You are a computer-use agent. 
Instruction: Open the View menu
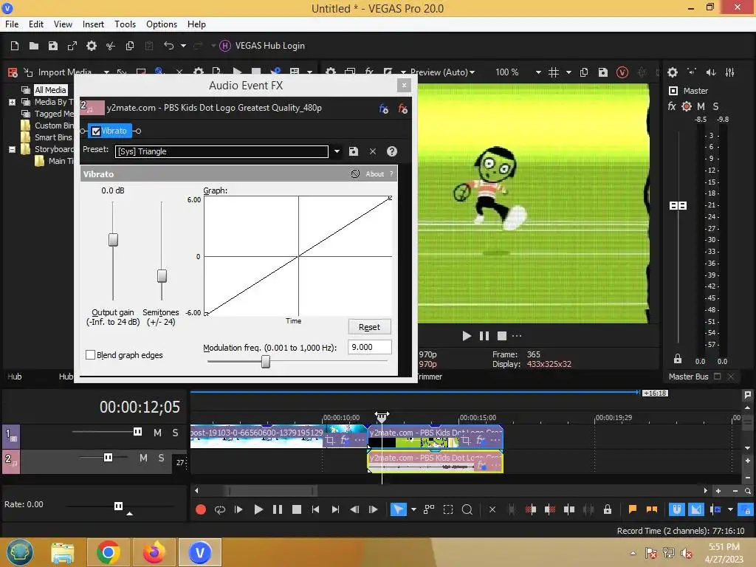[x=63, y=24]
